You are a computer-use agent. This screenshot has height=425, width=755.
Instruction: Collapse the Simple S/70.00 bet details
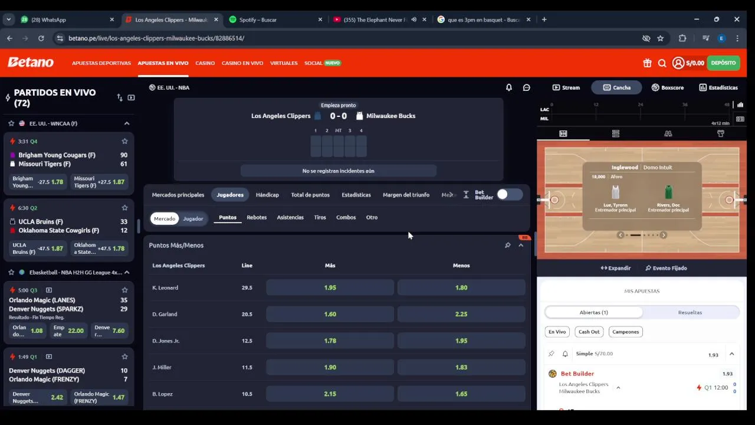(x=732, y=354)
